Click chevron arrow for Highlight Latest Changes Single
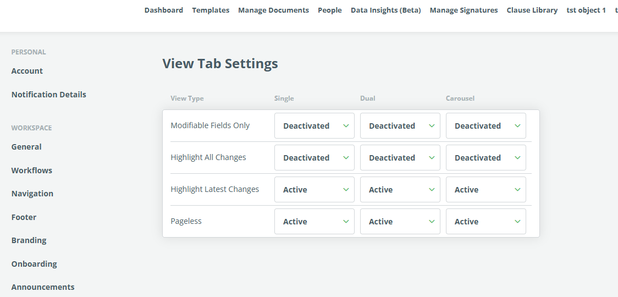 click(346, 190)
